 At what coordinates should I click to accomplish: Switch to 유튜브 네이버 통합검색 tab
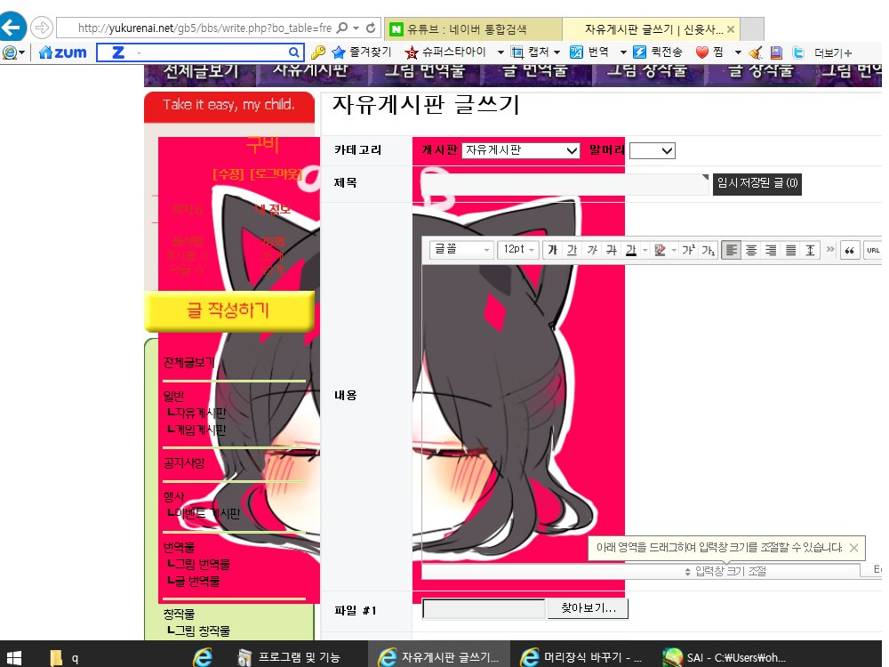(473, 29)
